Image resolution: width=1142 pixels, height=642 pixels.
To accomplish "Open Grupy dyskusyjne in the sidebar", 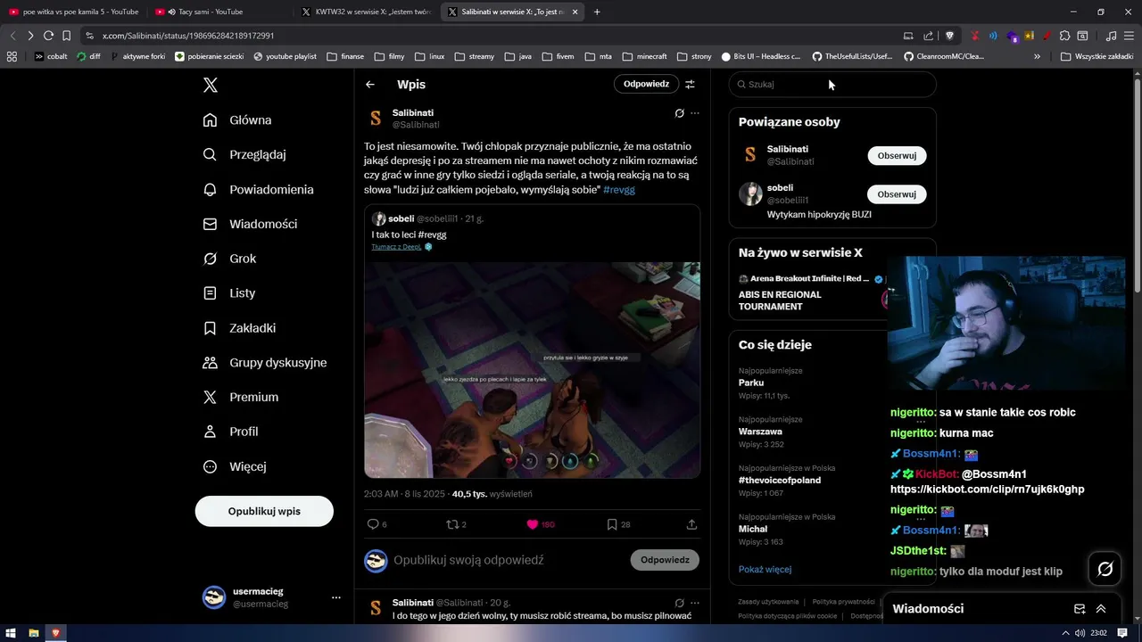I will pos(265,362).
